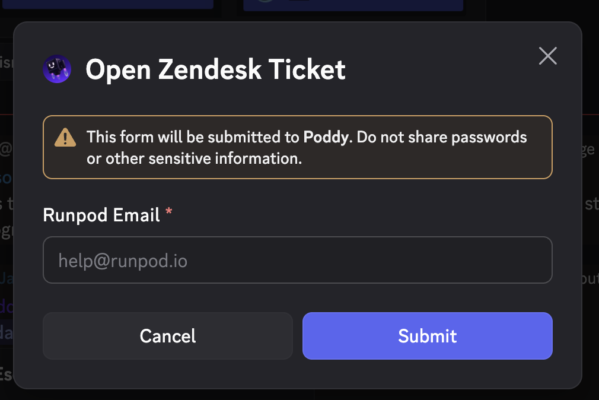
Task: Click "Do not share passwords" warning text
Action: click(442, 138)
